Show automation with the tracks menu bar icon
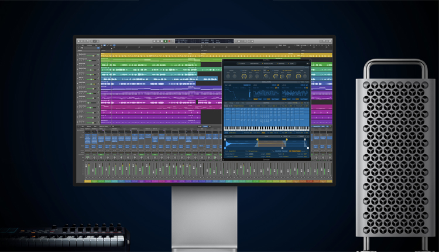This screenshot has width=439, height=252. pos(108,45)
